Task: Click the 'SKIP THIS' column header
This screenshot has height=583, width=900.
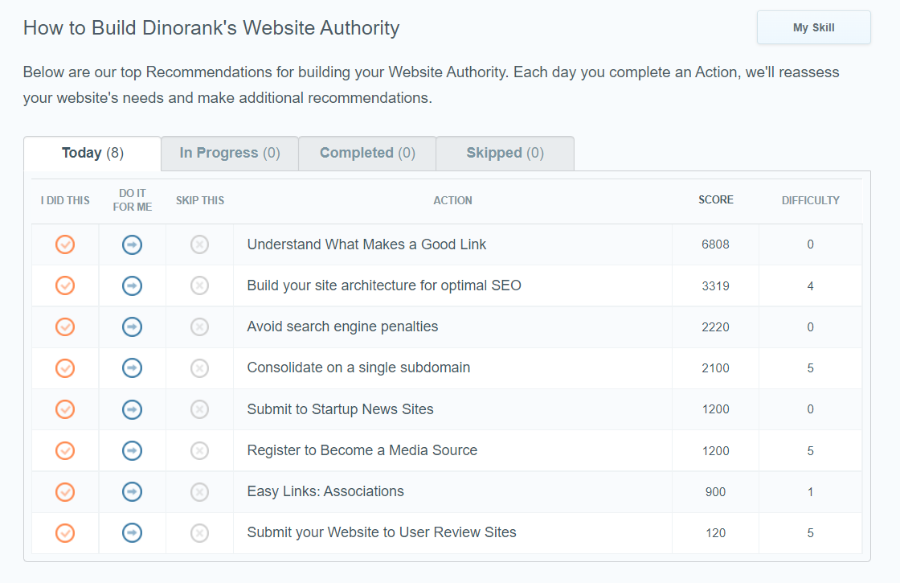Action: coord(200,200)
